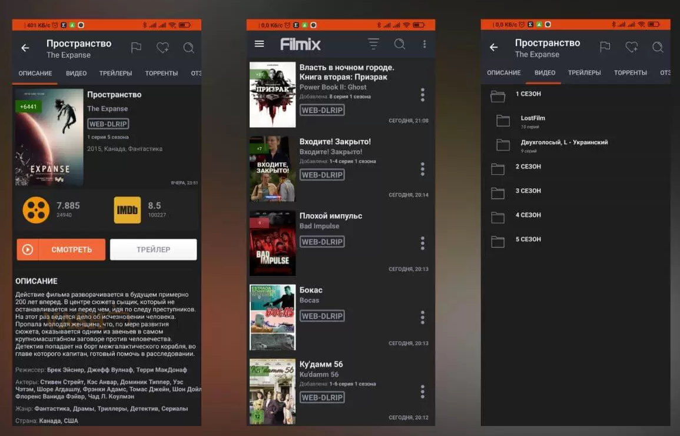Open Bocas poster thumbnail
680x436 pixels.
pyautogui.click(x=273, y=317)
